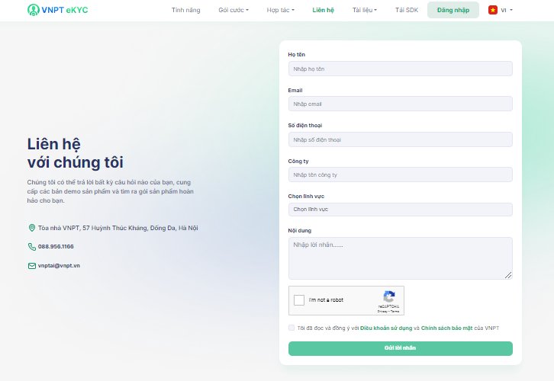The width and height of the screenshot is (554, 381).
Task: Click the reCAPTCHA Privacy - Terms text
Action: tap(388, 312)
